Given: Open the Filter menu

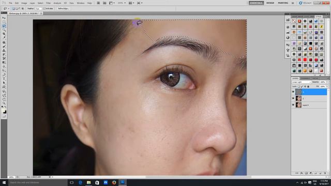Looking at the screenshot, I should coord(48,3).
